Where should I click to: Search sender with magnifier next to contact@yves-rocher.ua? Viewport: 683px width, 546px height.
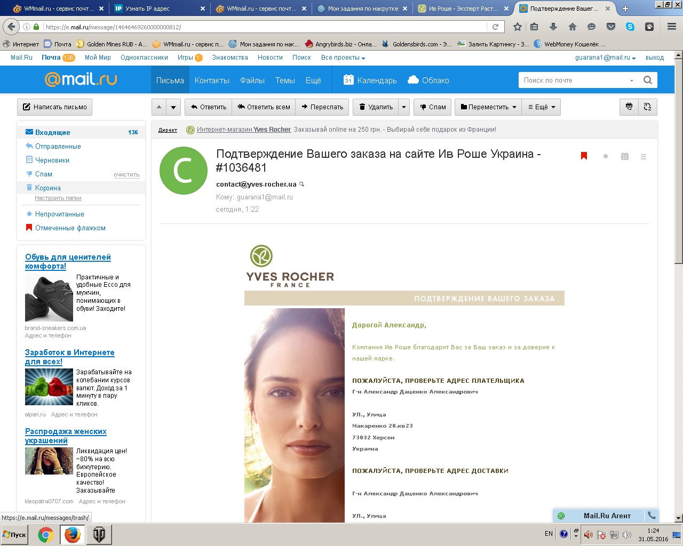coord(302,184)
